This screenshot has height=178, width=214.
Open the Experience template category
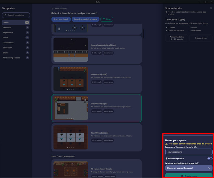(x=16, y=32)
